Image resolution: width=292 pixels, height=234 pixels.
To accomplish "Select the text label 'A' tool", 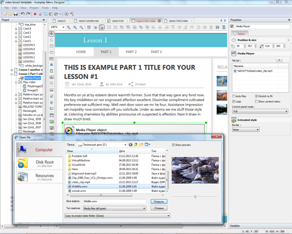I will coord(51,64).
